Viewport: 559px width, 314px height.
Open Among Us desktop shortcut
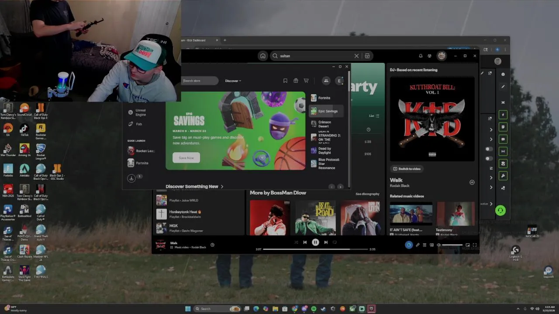[x=24, y=150]
